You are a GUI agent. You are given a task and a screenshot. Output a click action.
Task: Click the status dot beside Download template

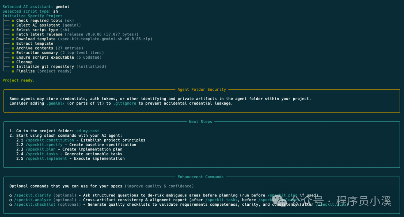(13, 39)
